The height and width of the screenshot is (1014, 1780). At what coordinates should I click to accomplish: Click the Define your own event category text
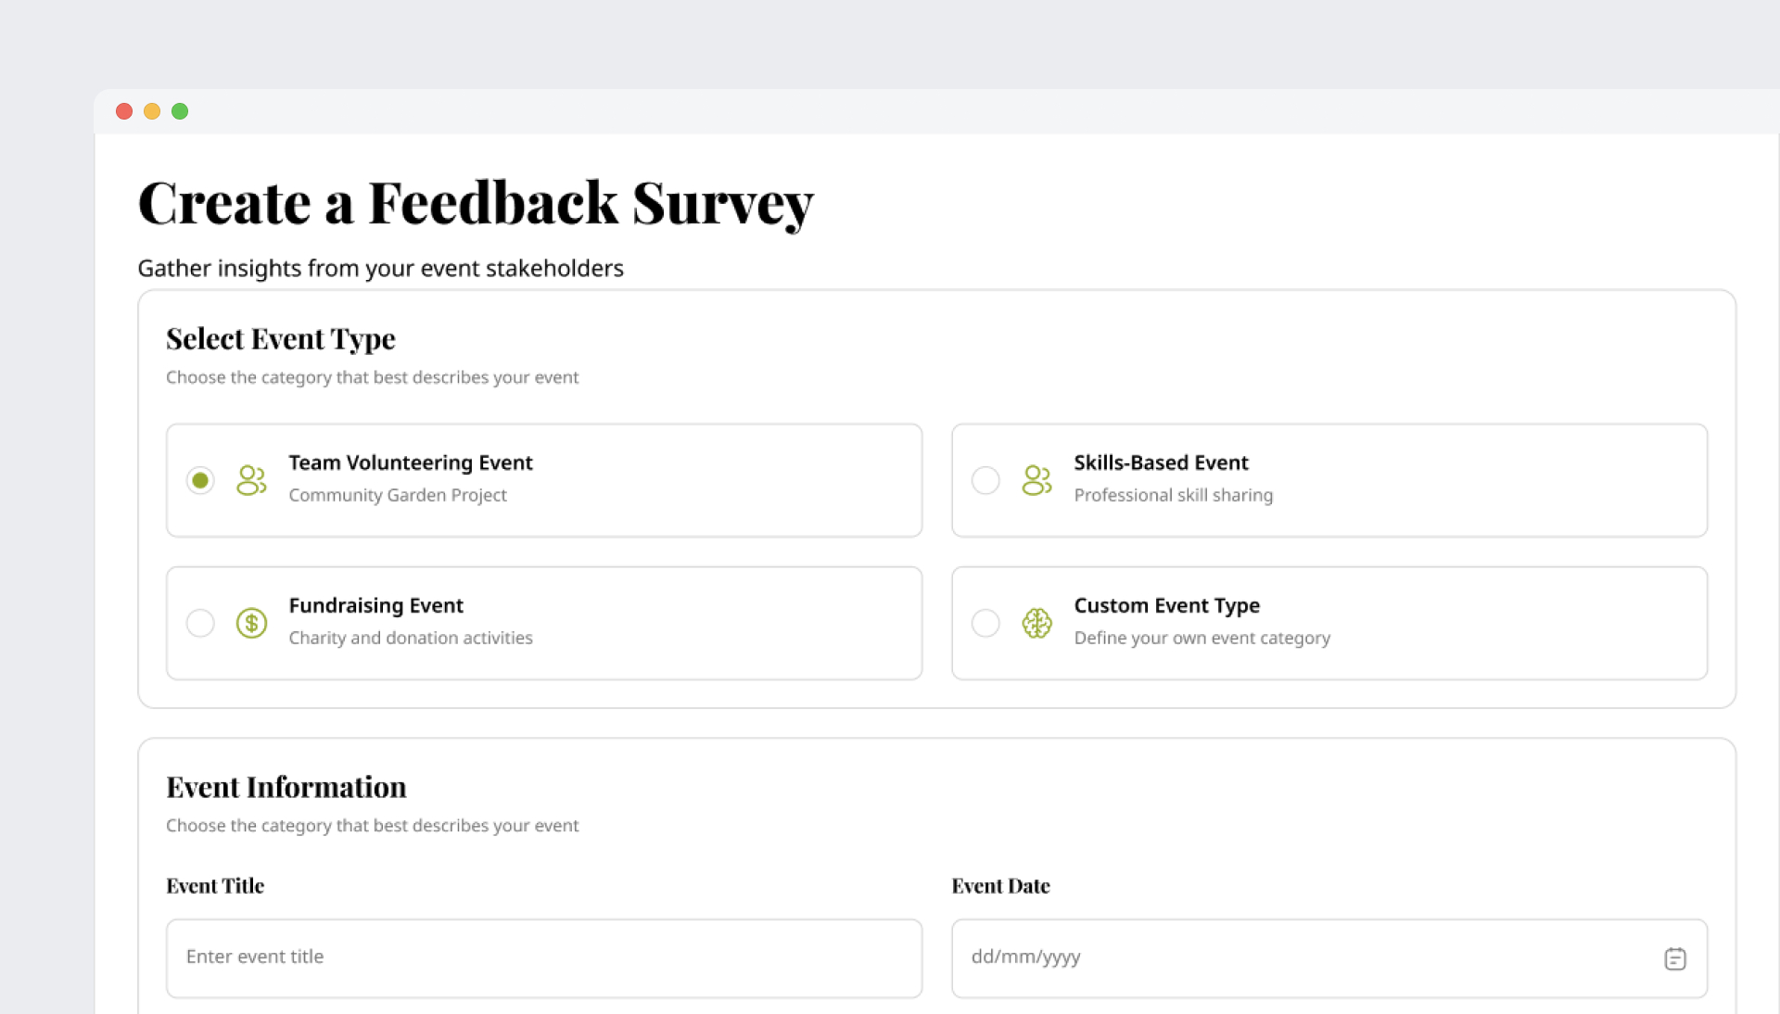[1201, 638]
